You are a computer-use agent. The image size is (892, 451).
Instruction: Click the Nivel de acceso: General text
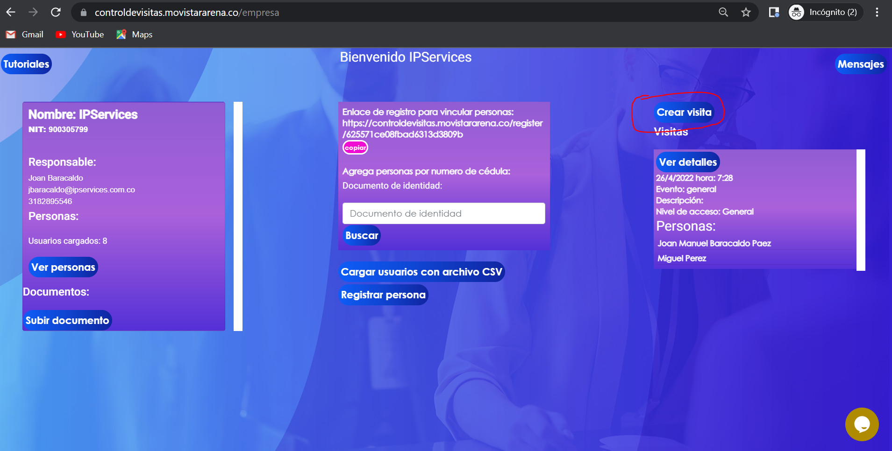[x=705, y=211]
